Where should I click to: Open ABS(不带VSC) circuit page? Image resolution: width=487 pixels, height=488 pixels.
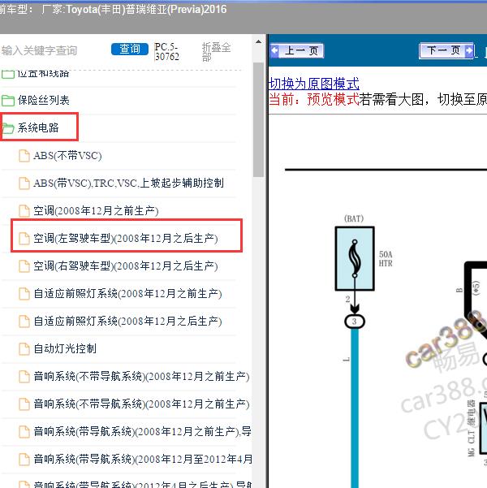67,156
